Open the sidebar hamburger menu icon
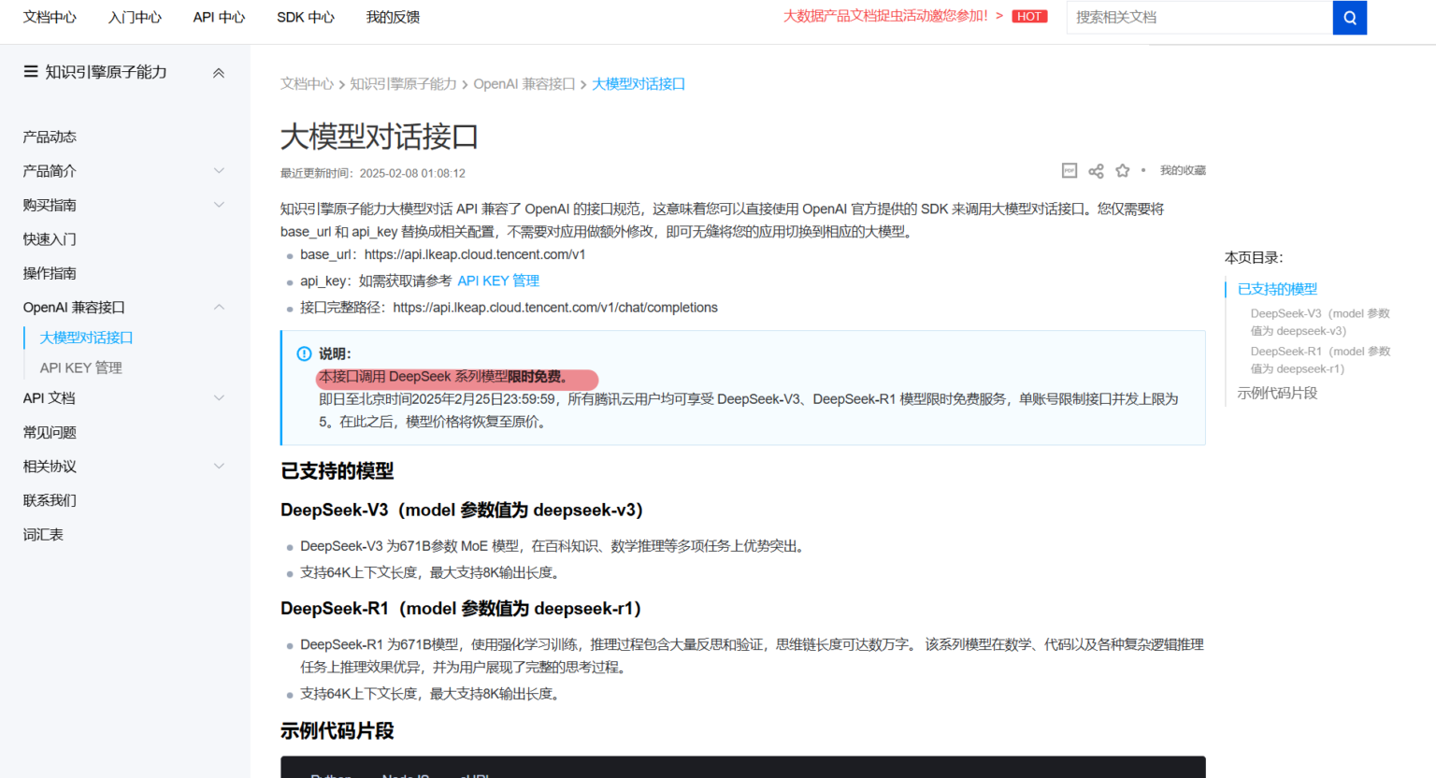This screenshot has width=1436, height=778. [x=31, y=72]
